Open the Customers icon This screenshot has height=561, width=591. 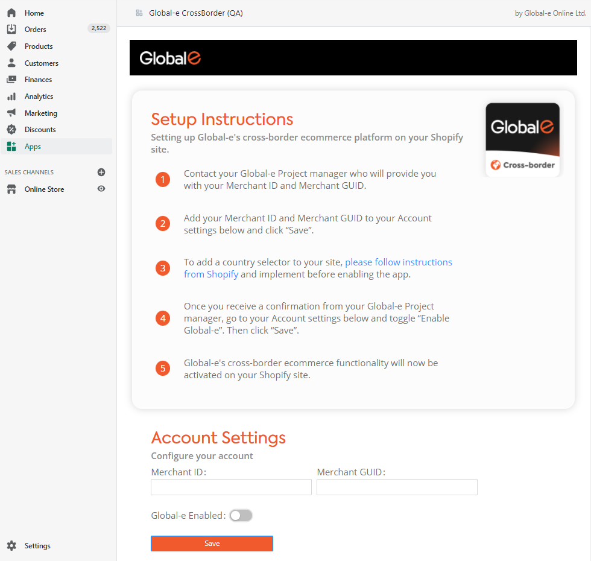point(11,63)
